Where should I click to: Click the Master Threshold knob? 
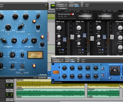click(x=120, y=48)
